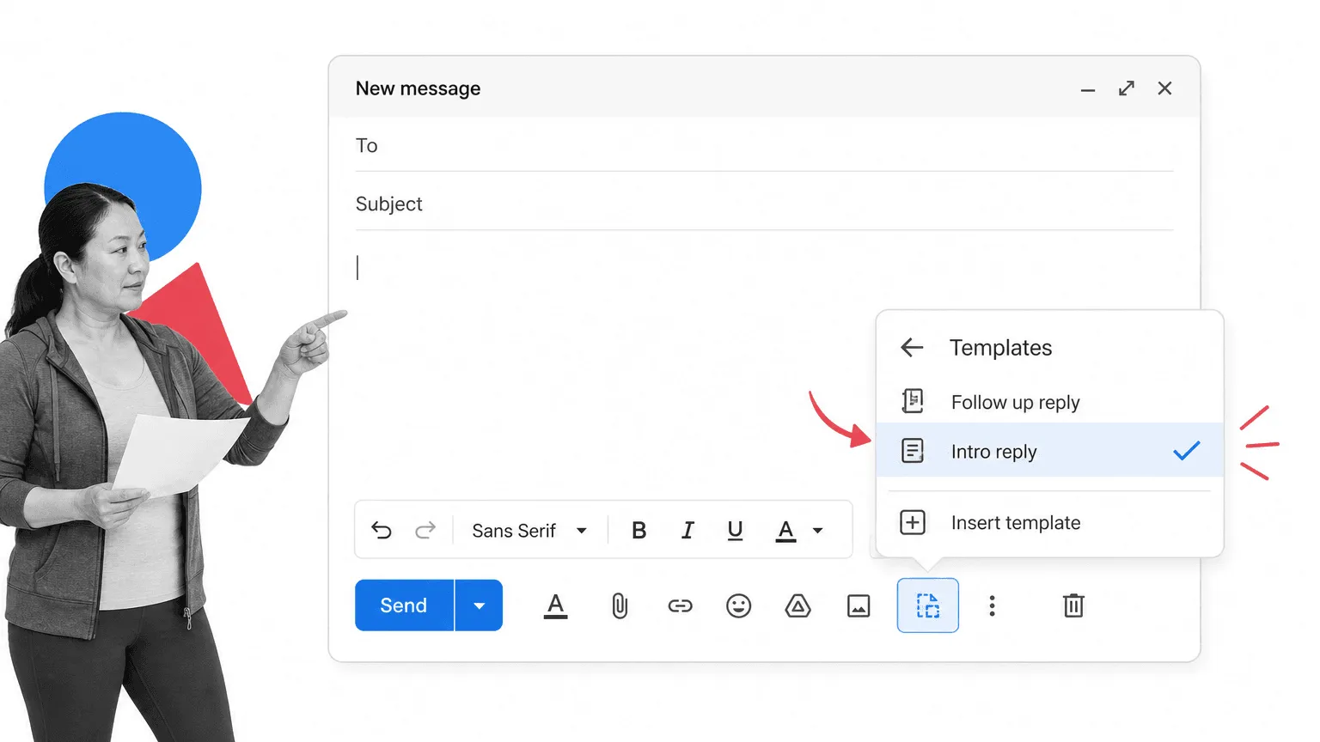Open the Sans Serif font dropdown
Viewport: 1320px width, 742px height.
529,531
